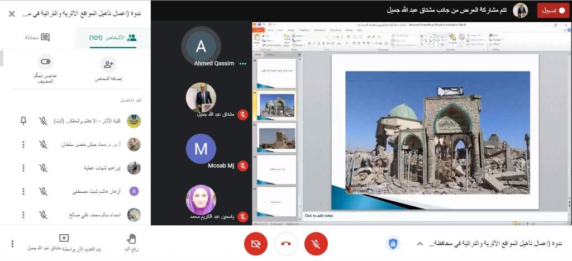
Task: Click the muted mic icon beside إبراهيم شهاب عطية
Action: (43, 168)
